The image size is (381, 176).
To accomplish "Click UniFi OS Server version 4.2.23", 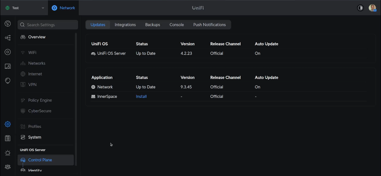I will (186, 53).
